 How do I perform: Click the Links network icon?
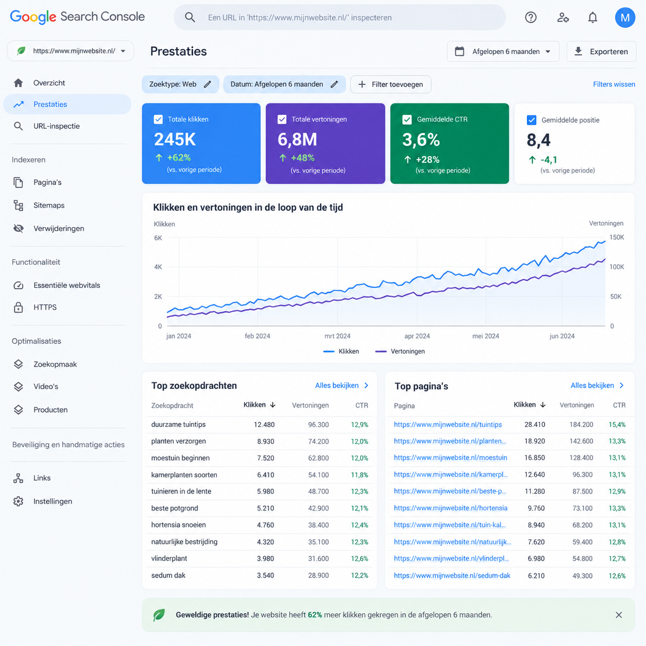click(x=19, y=478)
